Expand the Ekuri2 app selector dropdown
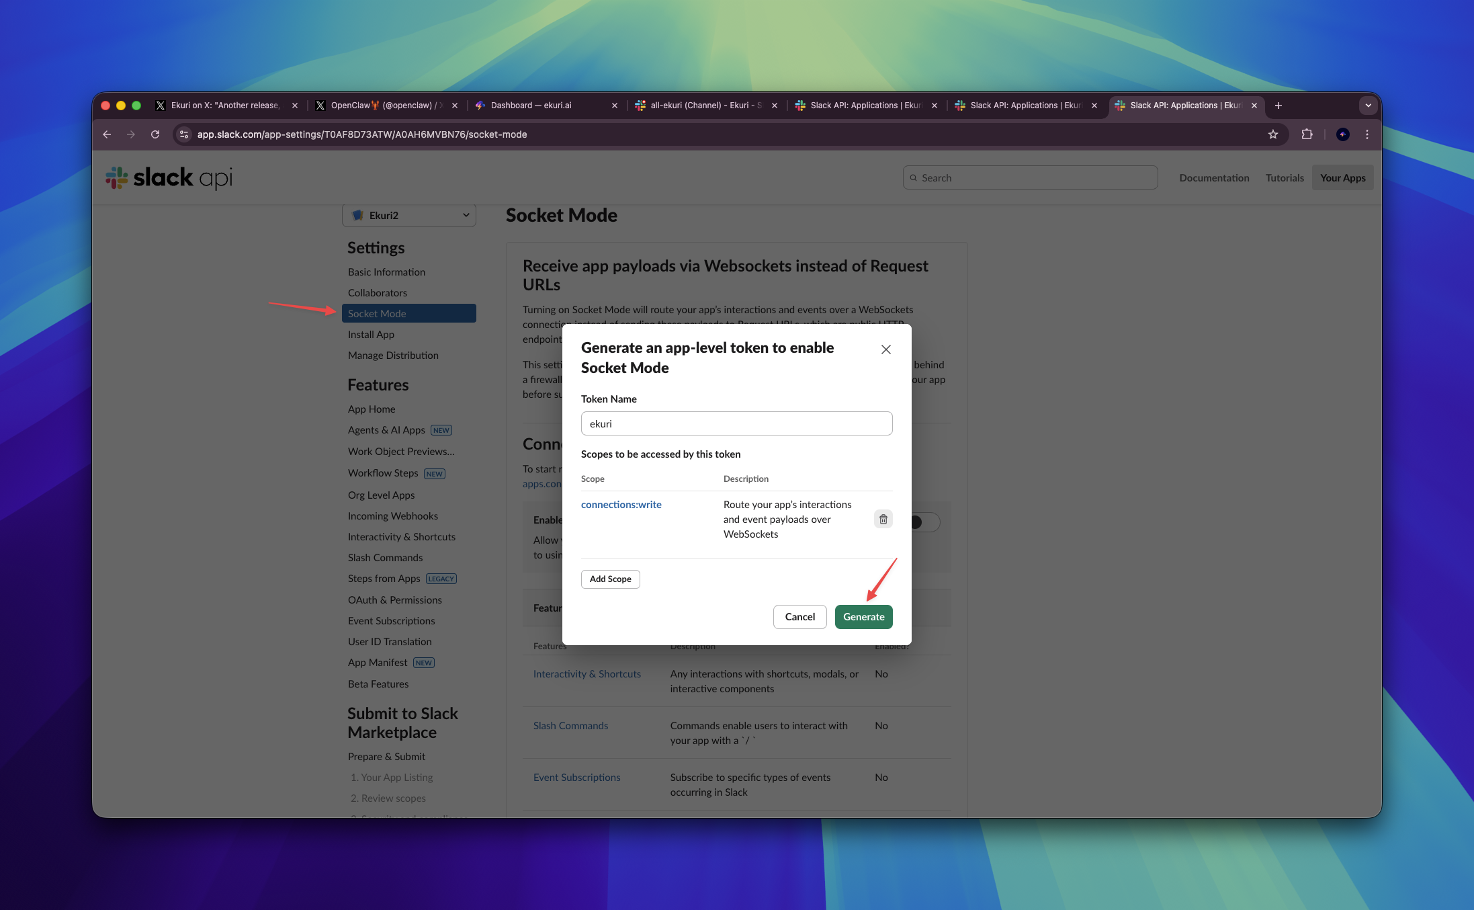This screenshot has width=1474, height=910. point(408,215)
